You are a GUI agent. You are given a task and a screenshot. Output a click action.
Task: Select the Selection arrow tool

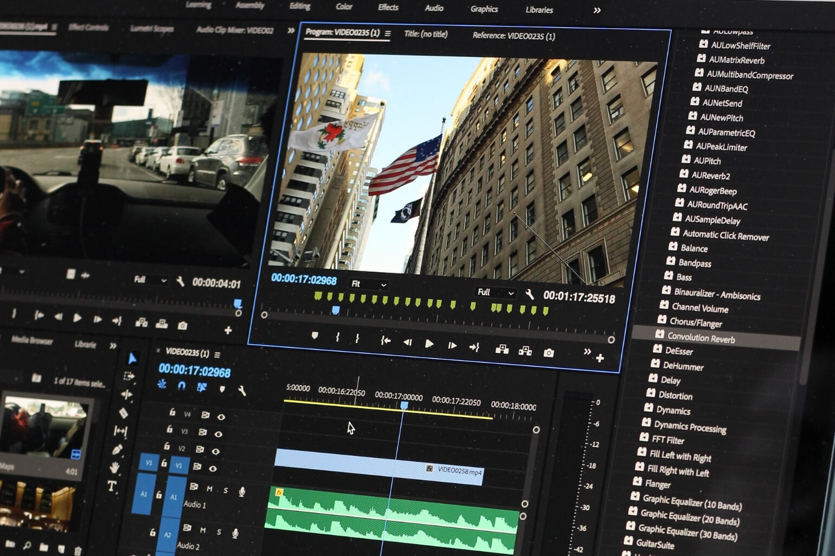coord(132,358)
